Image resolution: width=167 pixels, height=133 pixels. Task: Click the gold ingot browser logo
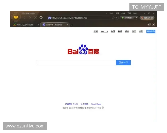(16, 17)
